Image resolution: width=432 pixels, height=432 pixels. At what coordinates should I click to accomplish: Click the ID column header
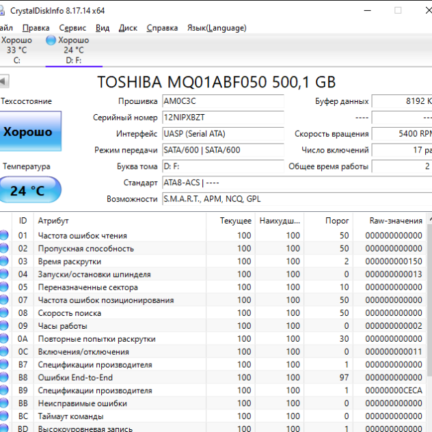(23, 221)
